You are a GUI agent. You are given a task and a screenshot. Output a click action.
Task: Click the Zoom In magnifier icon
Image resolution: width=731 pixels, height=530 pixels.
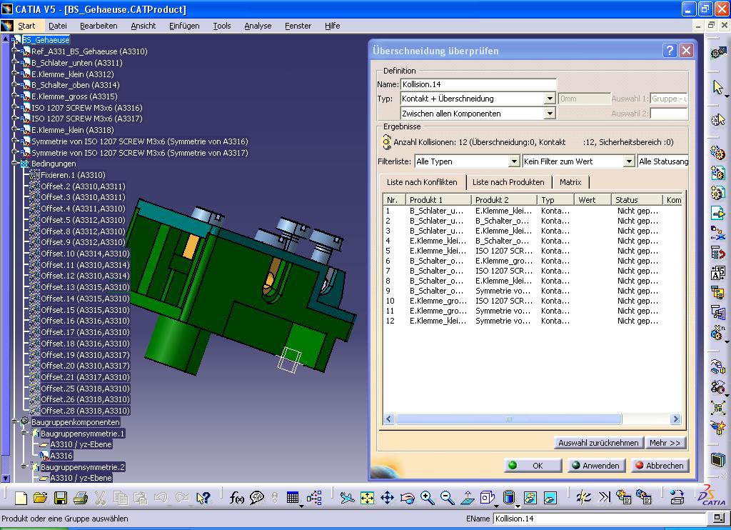point(427,499)
